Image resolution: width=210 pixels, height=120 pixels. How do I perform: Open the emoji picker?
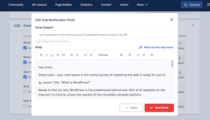coord(152,55)
